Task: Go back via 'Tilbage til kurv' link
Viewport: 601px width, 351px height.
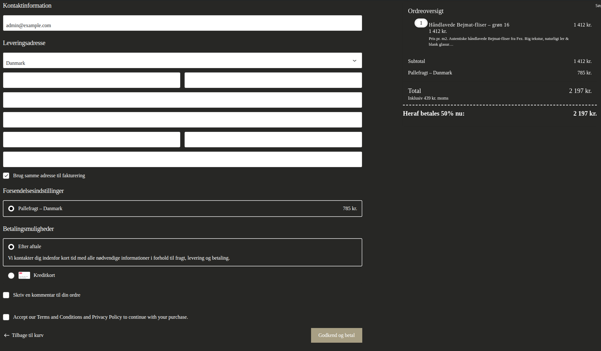Action: tap(28, 335)
